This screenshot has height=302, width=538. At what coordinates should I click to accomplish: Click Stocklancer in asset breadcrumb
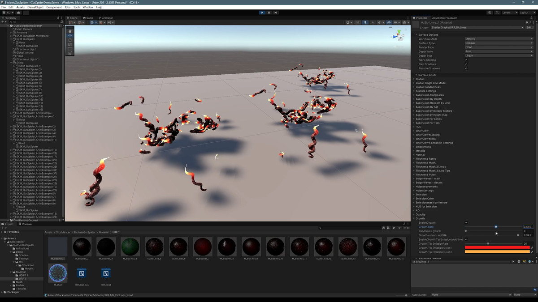click(x=63, y=232)
